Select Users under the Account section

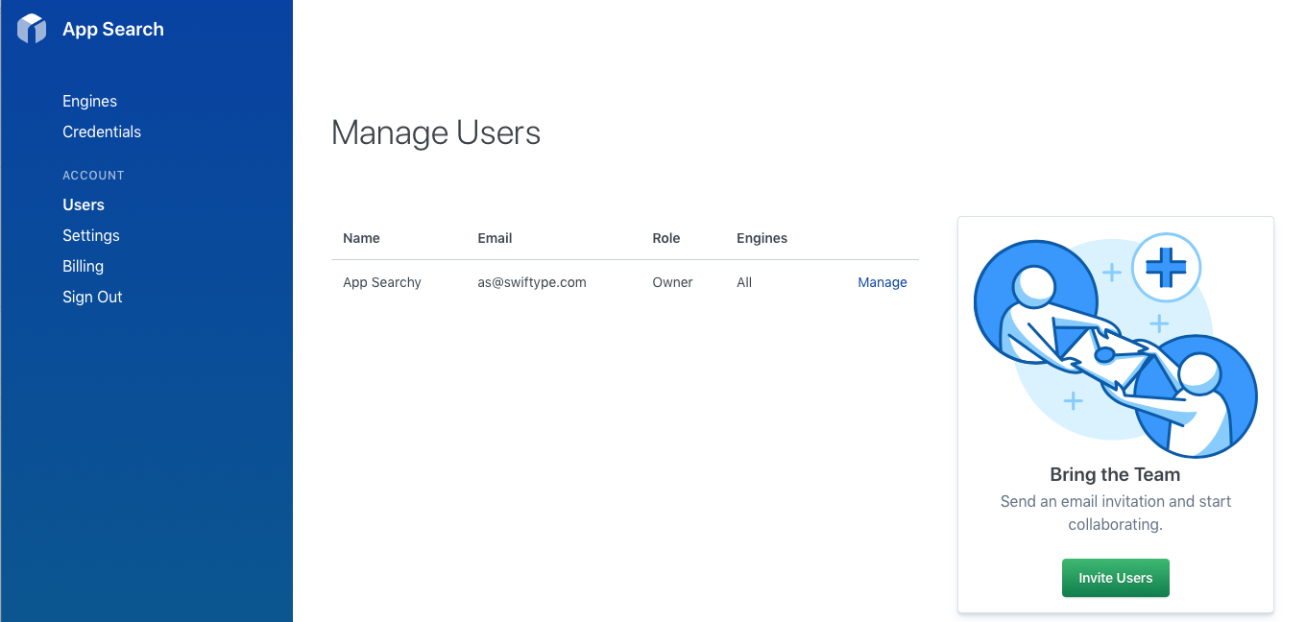tap(83, 204)
